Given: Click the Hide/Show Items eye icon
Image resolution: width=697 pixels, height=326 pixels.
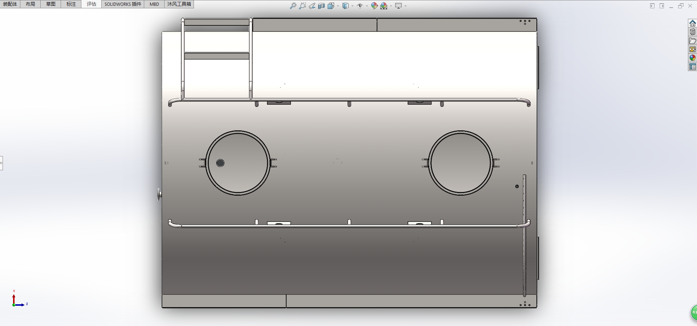Looking at the screenshot, I should point(360,6).
